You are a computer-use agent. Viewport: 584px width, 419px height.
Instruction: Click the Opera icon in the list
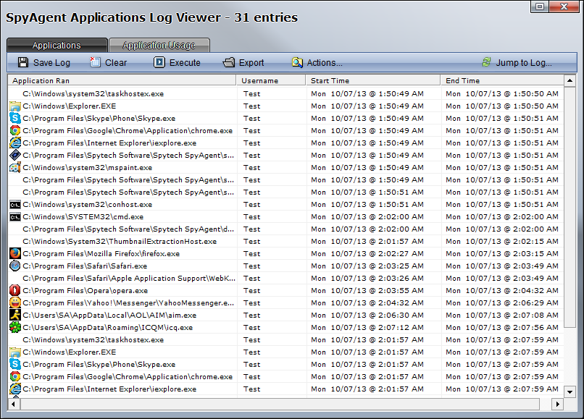pos(14,291)
